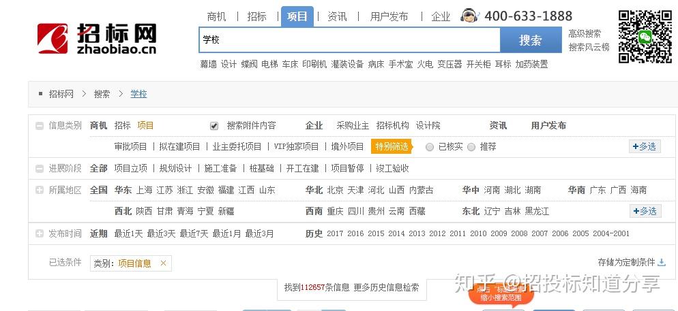Select 全国 region option
The width and height of the screenshot is (678, 311).
pos(99,191)
